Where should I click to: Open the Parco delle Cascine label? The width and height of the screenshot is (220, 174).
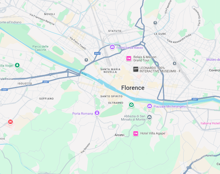click(x=41, y=48)
